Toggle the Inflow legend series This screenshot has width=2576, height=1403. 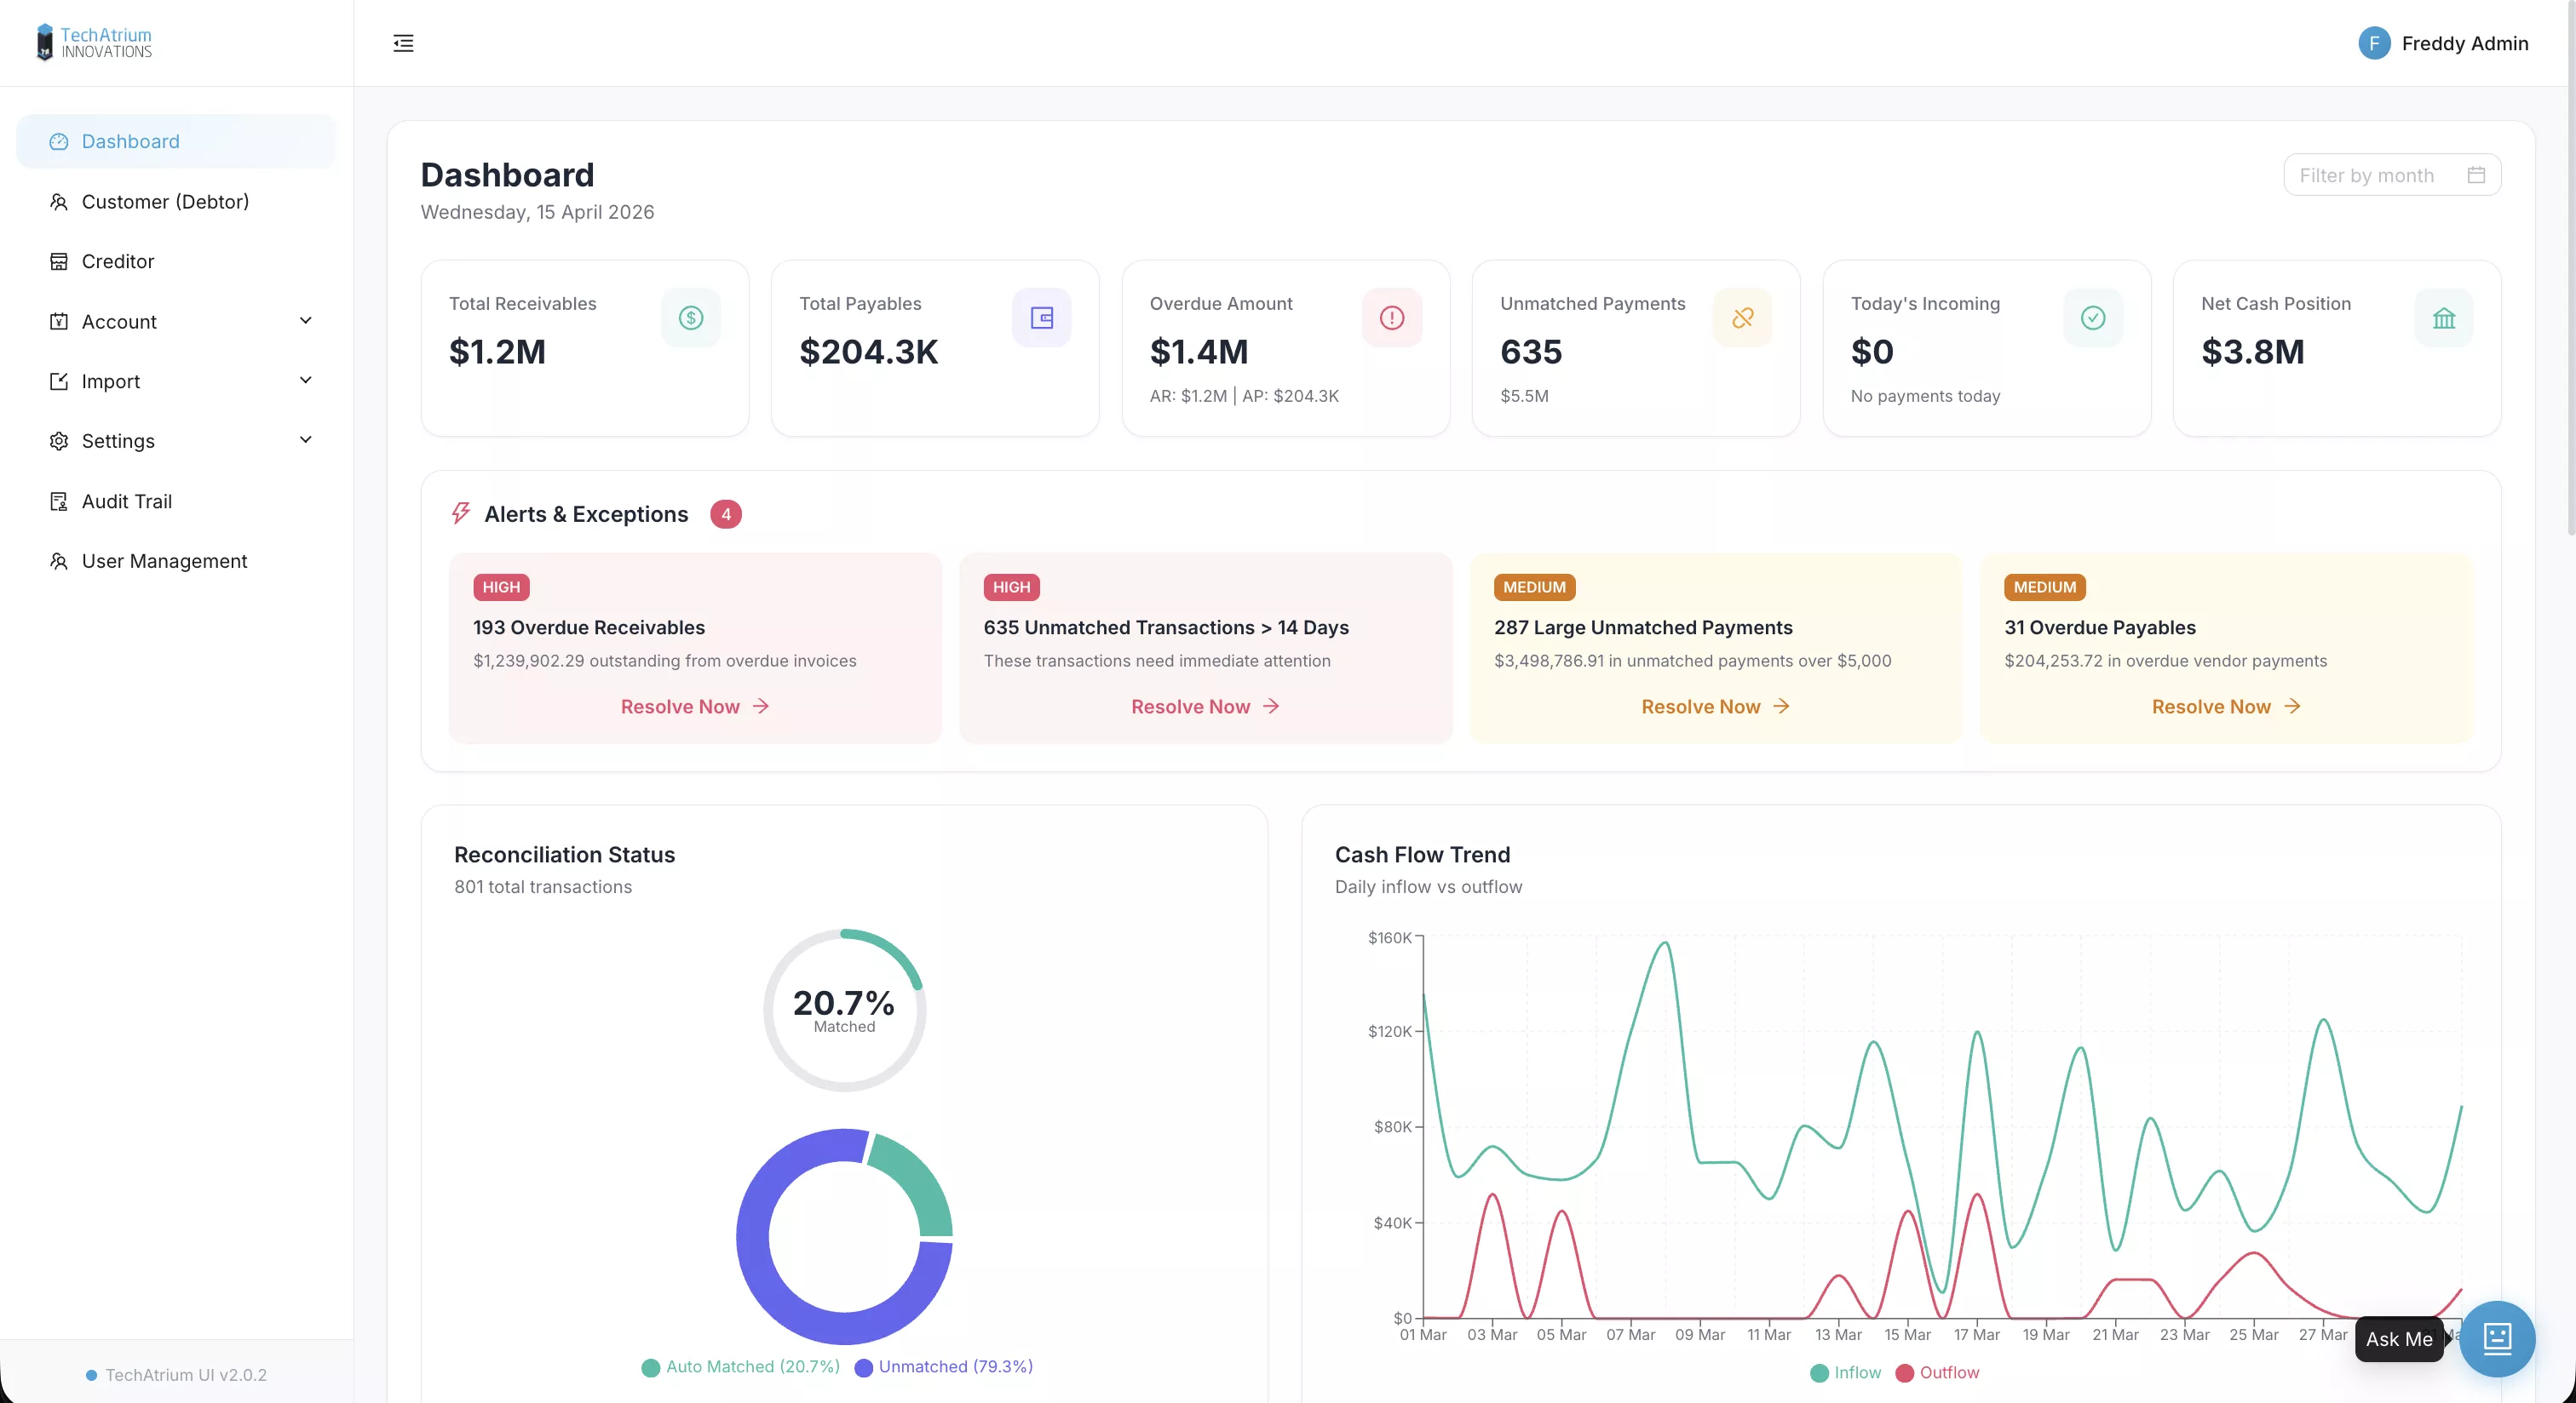point(1845,1373)
